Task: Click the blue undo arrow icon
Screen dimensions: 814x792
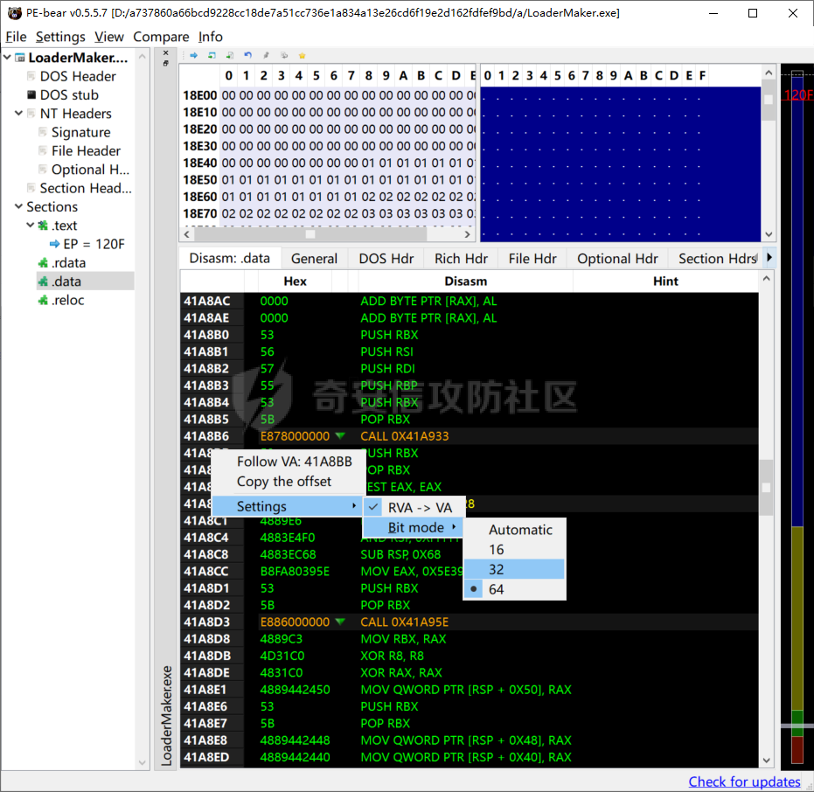Action: 247,55
